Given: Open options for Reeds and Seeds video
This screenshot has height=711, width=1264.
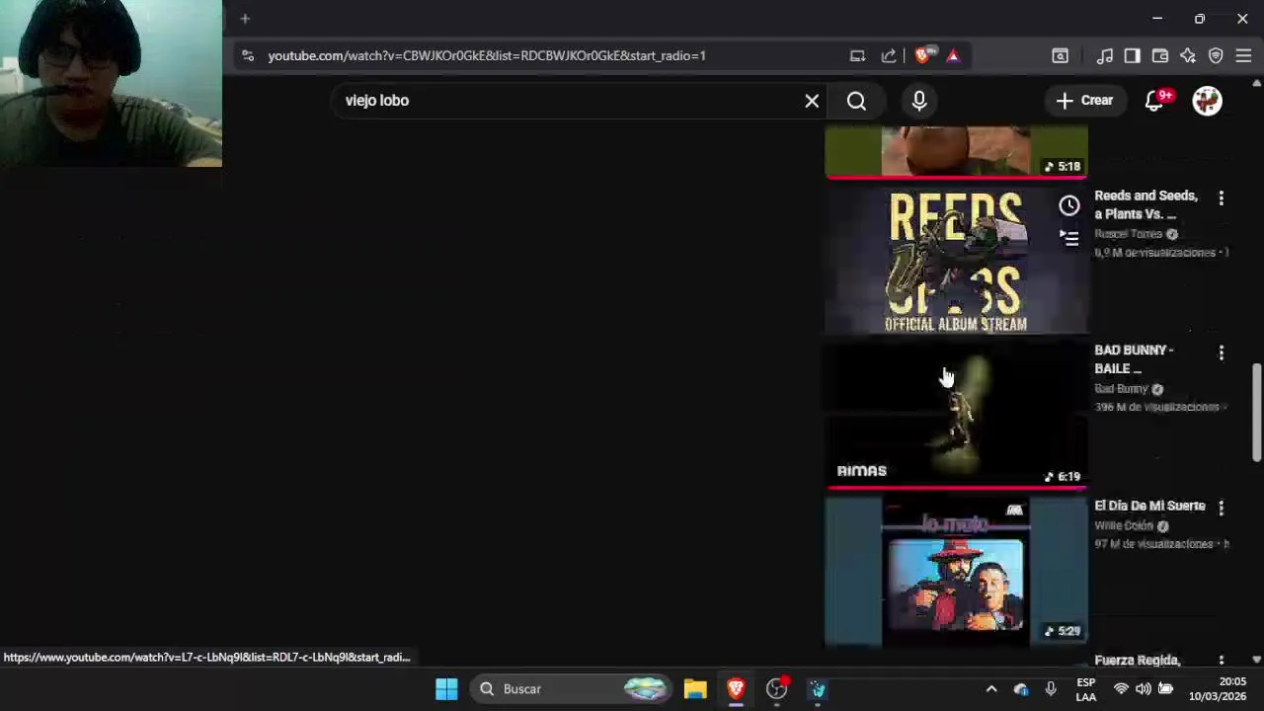Looking at the screenshot, I should point(1222,198).
